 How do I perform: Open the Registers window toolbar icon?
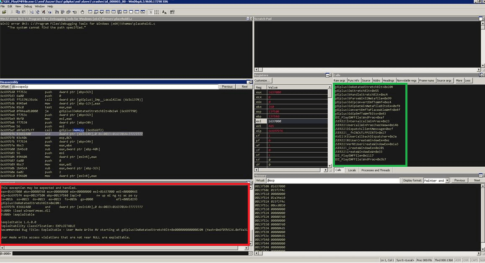(x=108, y=12)
